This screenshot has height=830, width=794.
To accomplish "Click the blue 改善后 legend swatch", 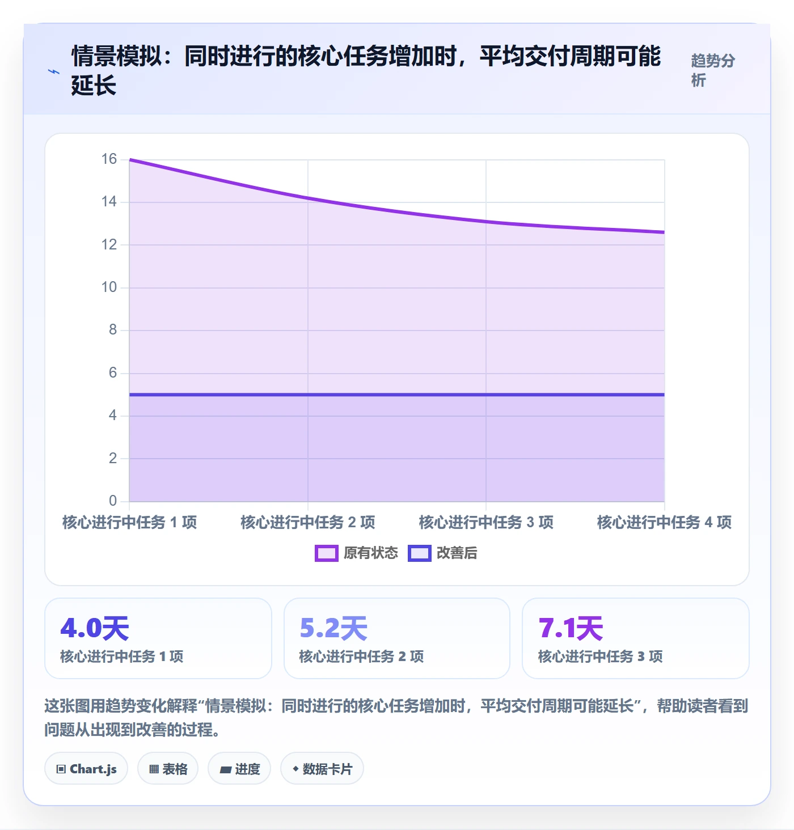I will click(420, 553).
